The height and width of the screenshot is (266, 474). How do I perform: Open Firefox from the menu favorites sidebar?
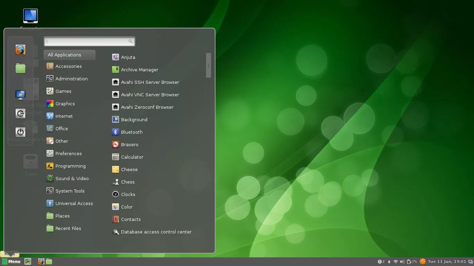[20, 50]
